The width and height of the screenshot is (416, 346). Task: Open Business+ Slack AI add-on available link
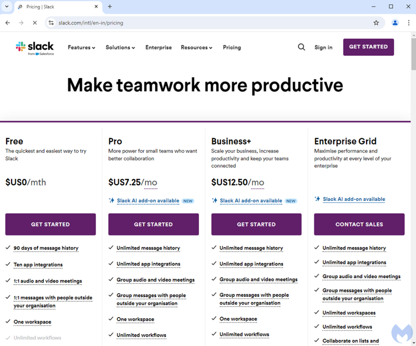point(251,201)
